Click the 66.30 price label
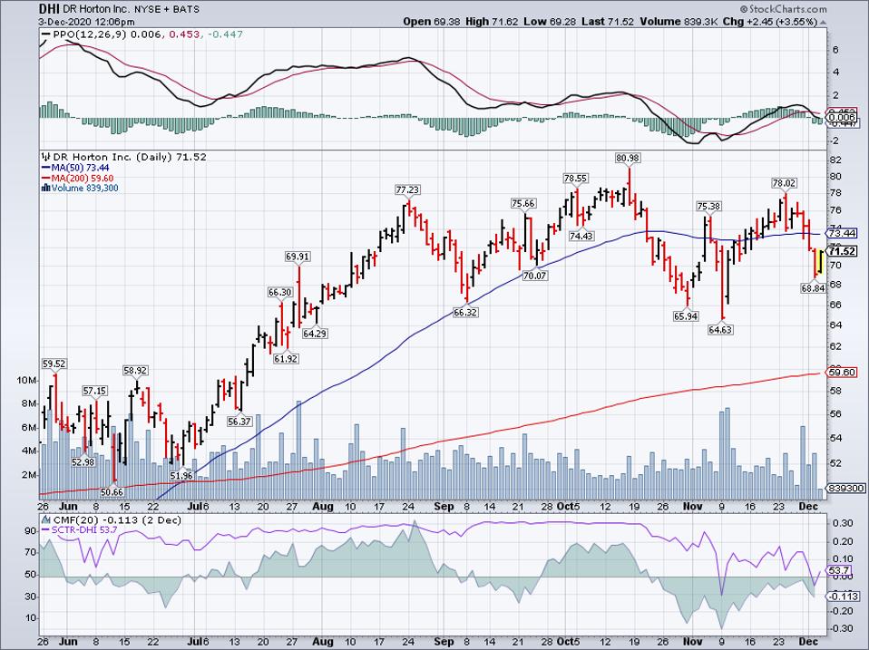The width and height of the screenshot is (869, 650). click(279, 292)
